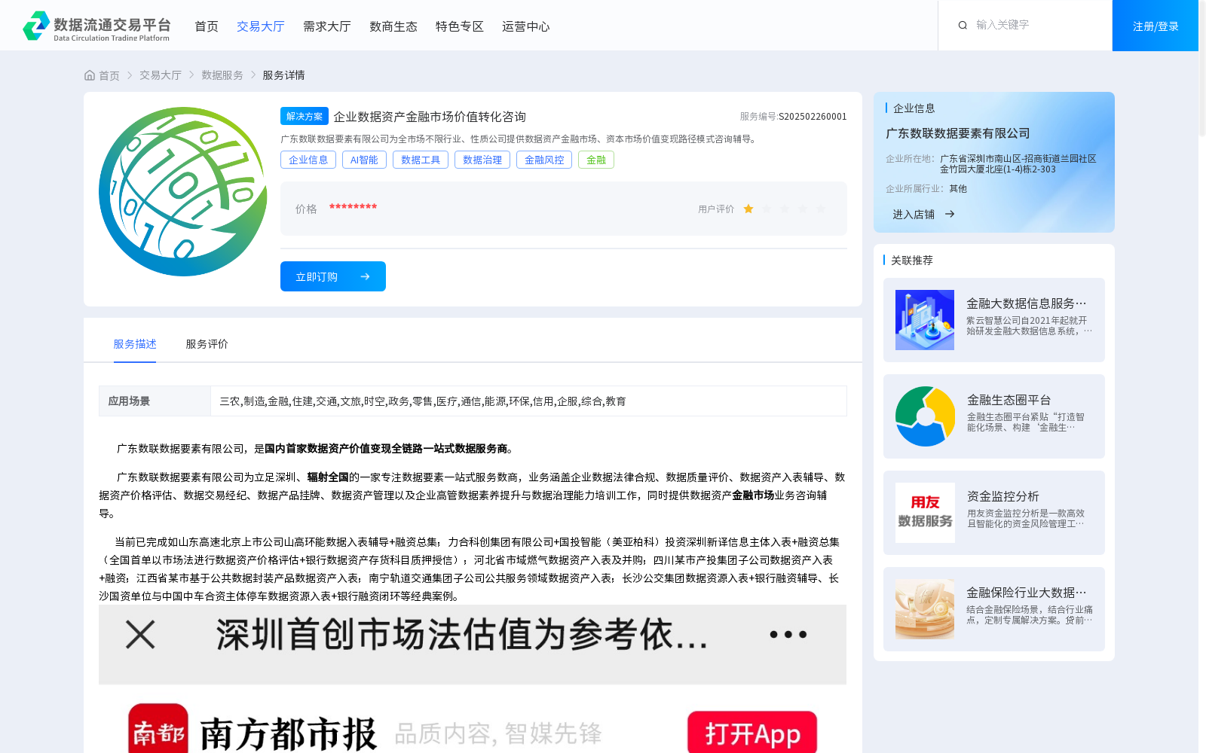Open 需求大厅 in the top navigation
The width and height of the screenshot is (1206, 753).
tap(327, 26)
